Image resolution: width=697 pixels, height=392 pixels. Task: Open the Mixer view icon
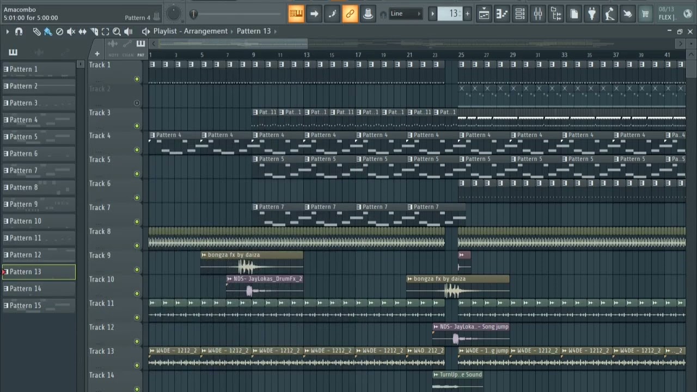click(538, 14)
